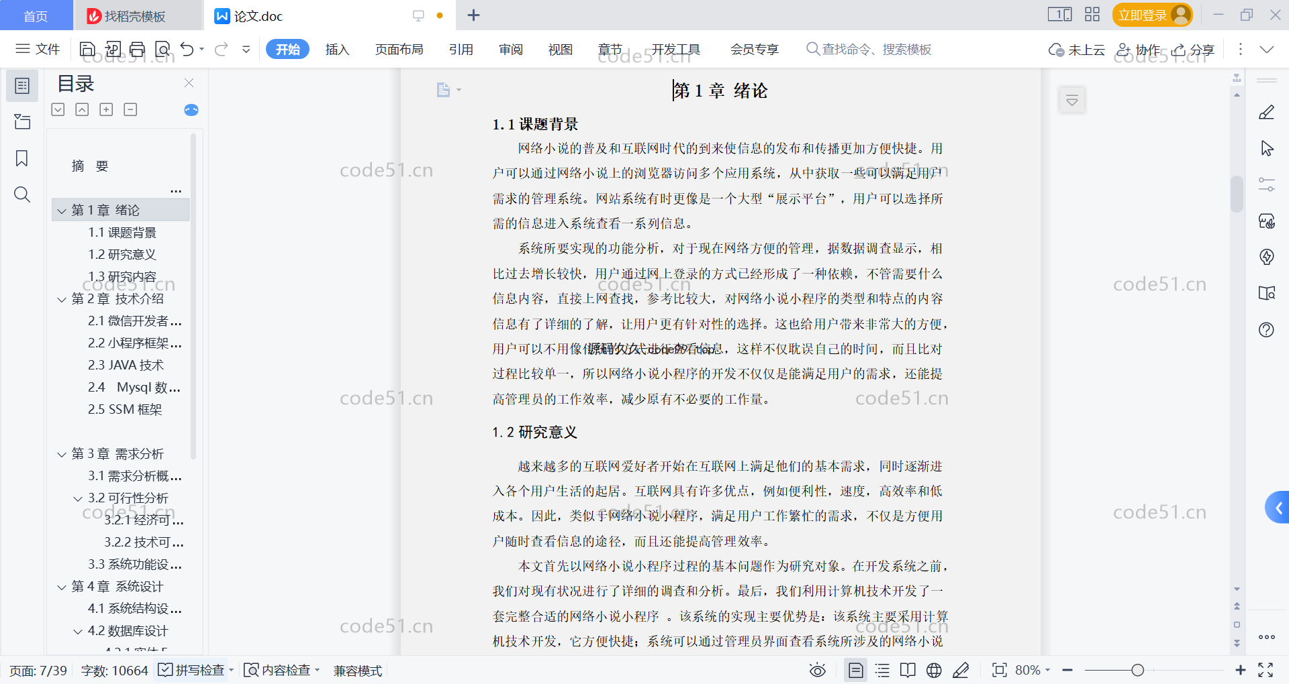
Task: Open the clipboard pane icon in left sidebar
Action: click(x=22, y=121)
